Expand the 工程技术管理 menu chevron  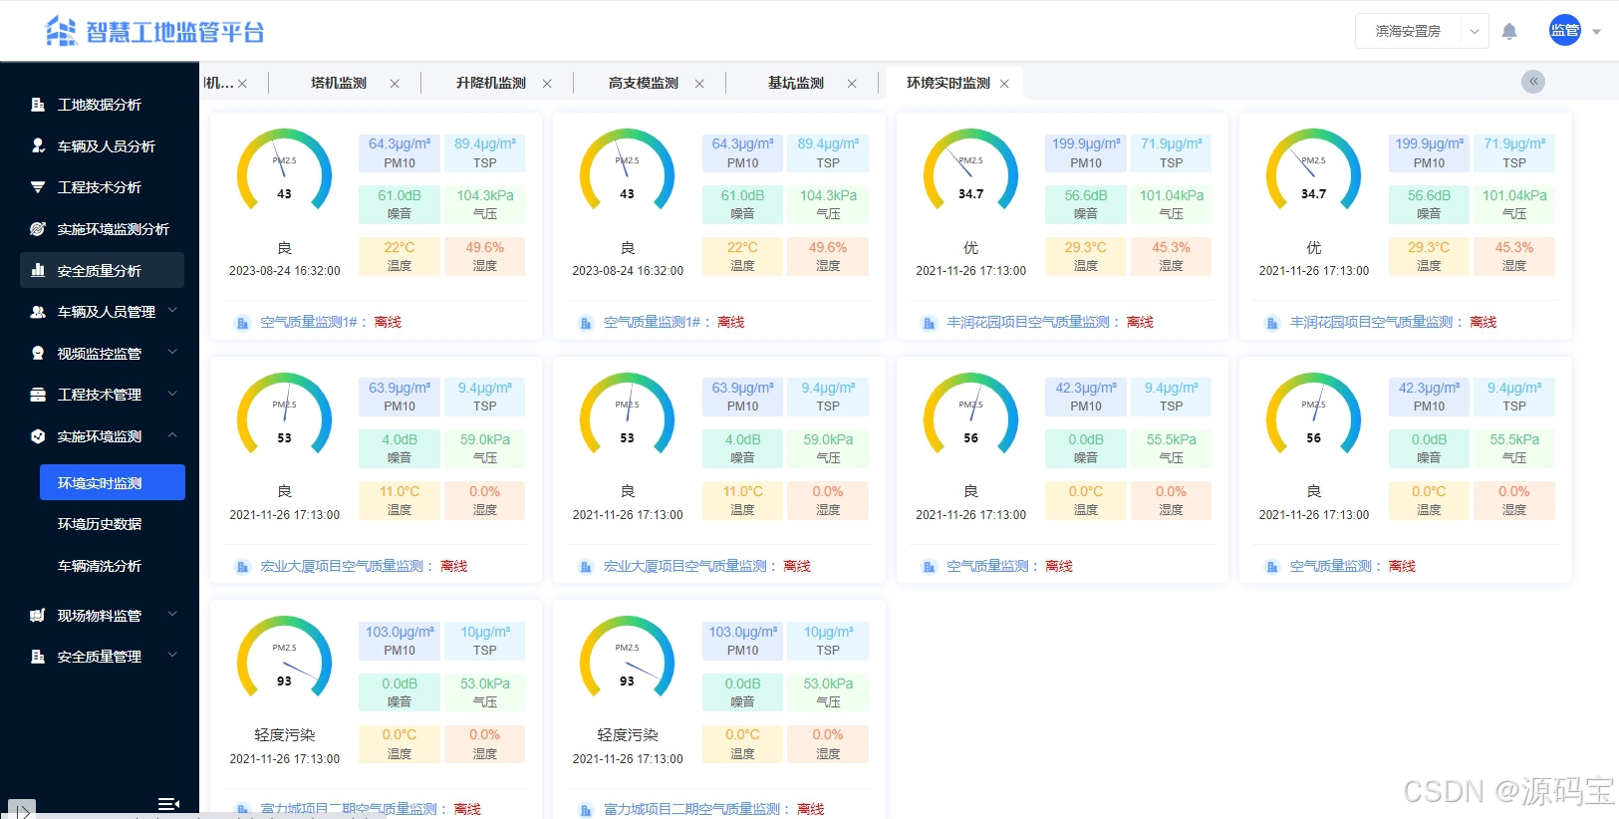(172, 395)
